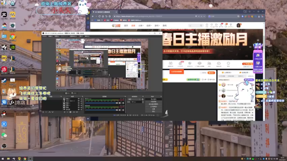The height and width of the screenshot is (161, 287).
Task: Open Windows Start button on taskbar
Action: [x=3, y=159]
